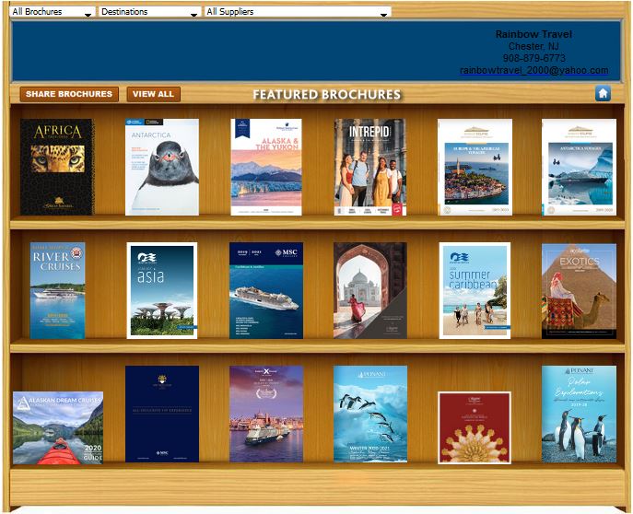
Task: Open the Exotics camel brochure
Action: [x=579, y=290]
